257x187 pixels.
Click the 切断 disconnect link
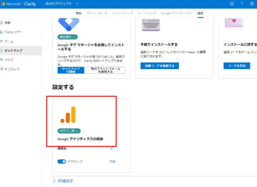tap(112, 162)
